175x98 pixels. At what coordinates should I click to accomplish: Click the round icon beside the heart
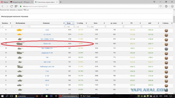pyautogui.click(x=166, y=6)
